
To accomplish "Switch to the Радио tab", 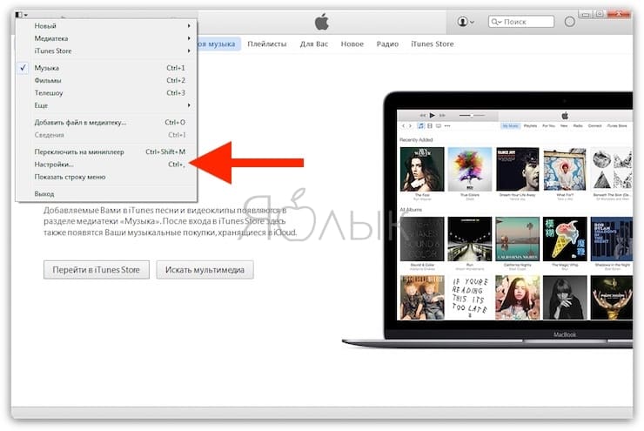I will (x=387, y=44).
